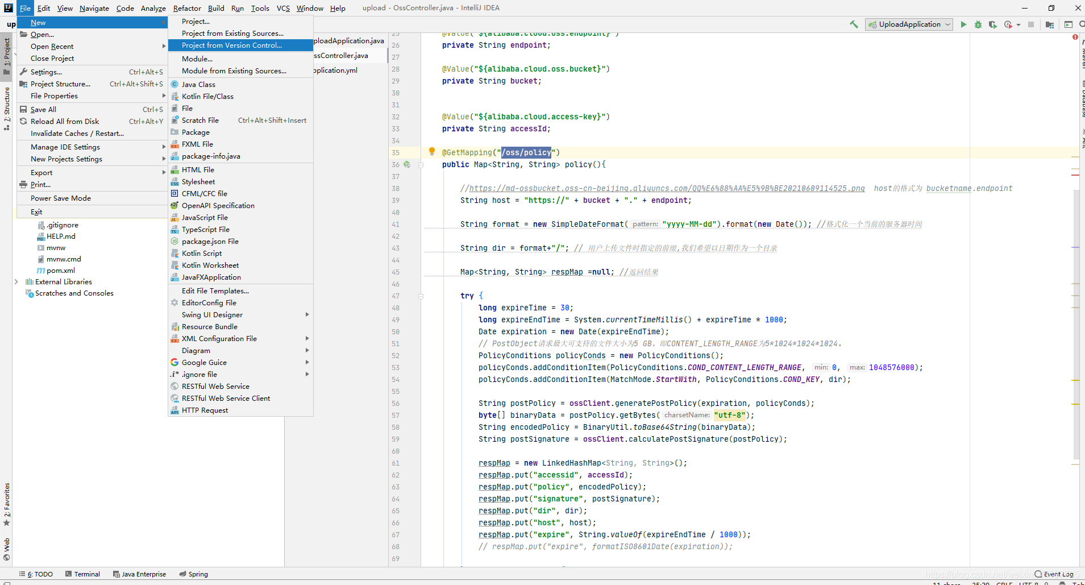Select package.json File entry
The height and width of the screenshot is (585, 1085).
tap(241, 241)
